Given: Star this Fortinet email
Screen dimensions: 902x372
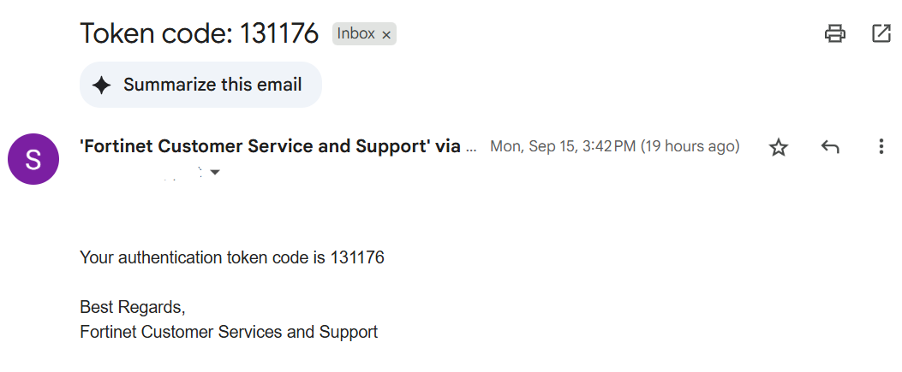Looking at the screenshot, I should [778, 147].
